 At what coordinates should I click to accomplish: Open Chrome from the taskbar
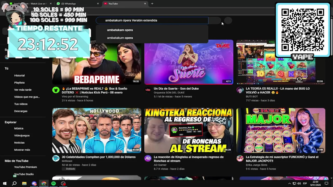tap(44, 184)
